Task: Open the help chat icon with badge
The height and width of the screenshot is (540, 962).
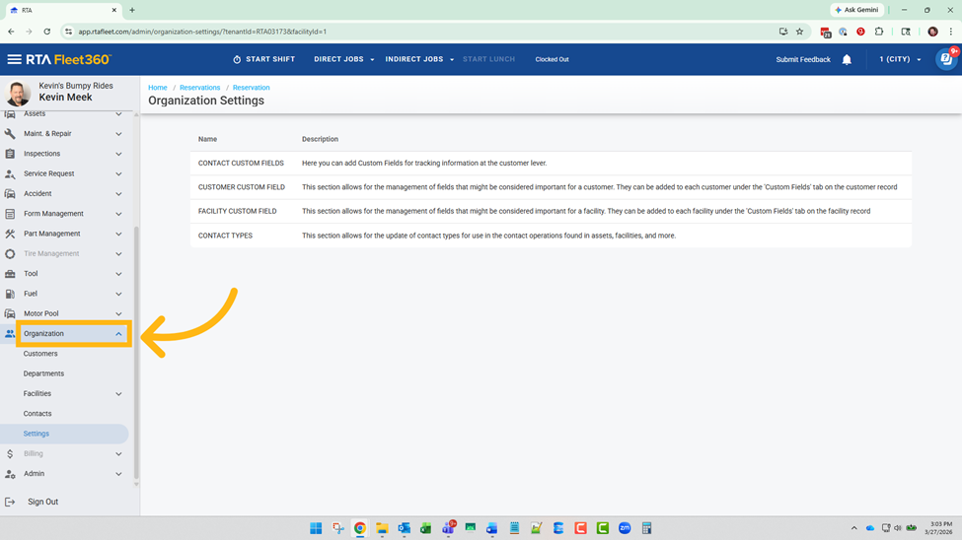Action: click(945, 59)
